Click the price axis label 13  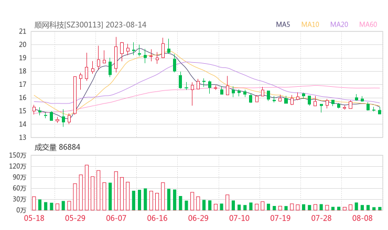point(23,137)
